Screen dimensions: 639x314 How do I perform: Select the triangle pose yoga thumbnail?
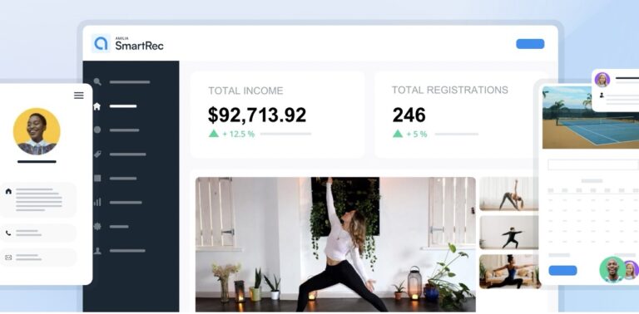(x=508, y=194)
